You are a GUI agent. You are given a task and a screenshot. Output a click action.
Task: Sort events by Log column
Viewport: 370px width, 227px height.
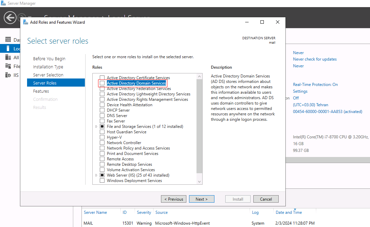tap(255, 212)
